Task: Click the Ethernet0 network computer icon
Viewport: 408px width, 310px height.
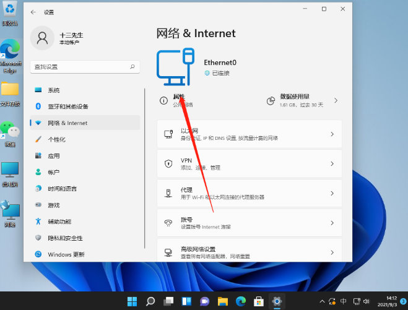Action: [x=176, y=67]
